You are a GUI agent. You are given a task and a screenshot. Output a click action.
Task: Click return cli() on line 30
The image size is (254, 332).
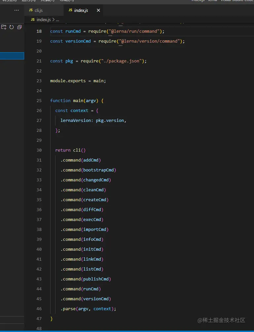[70, 150]
